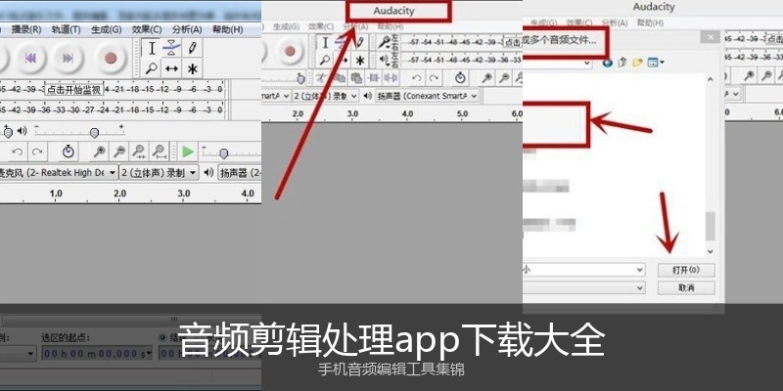Open 效果(C) menu in left Audacity window
The width and height of the screenshot is (783, 391).
(147, 29)
